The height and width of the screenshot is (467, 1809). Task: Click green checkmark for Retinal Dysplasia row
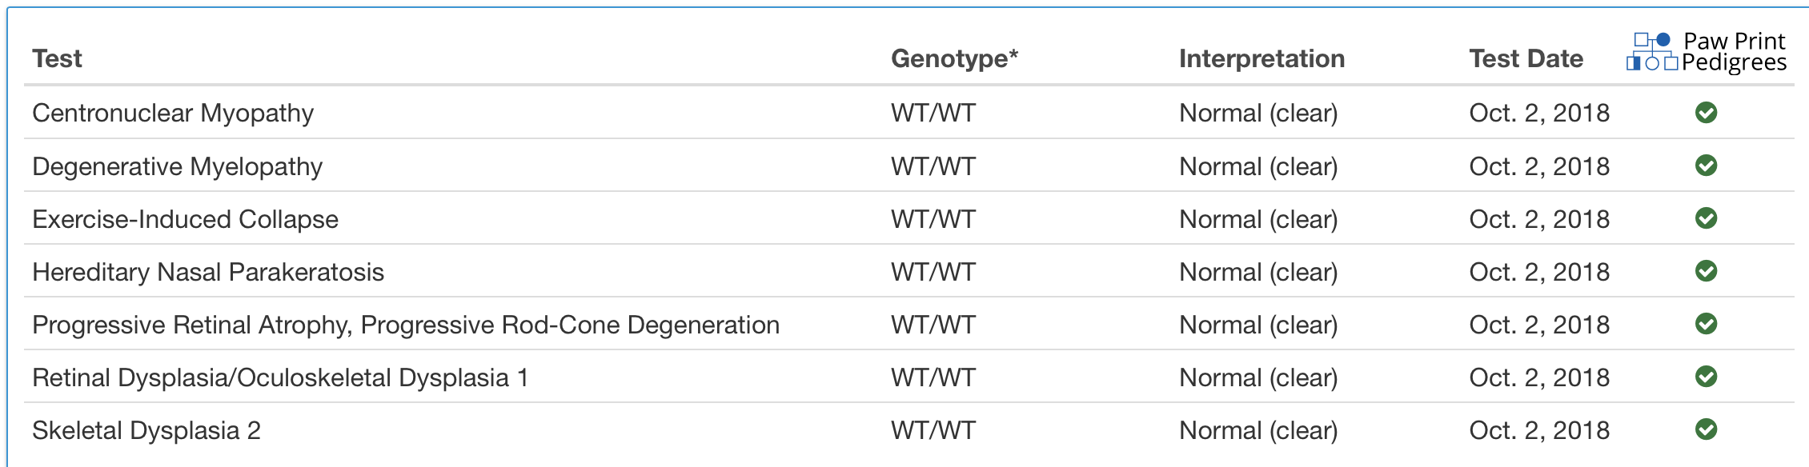1706,377
